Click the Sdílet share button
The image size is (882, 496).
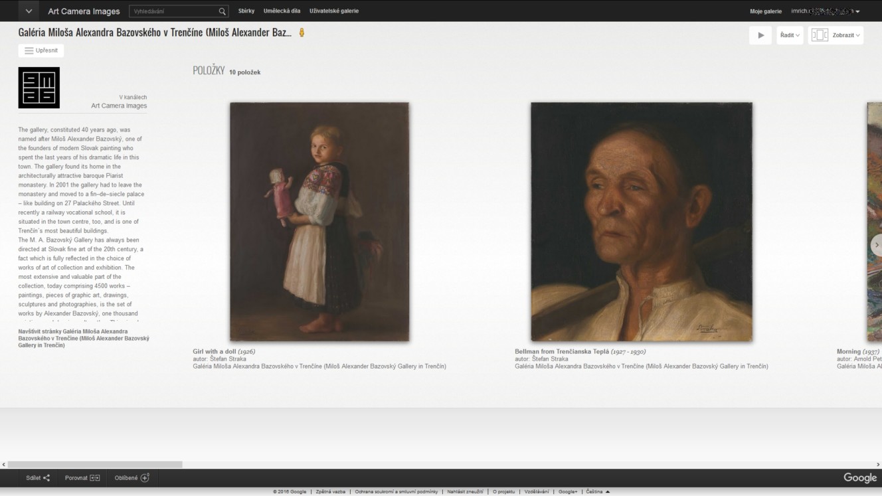tap(38, 477)
